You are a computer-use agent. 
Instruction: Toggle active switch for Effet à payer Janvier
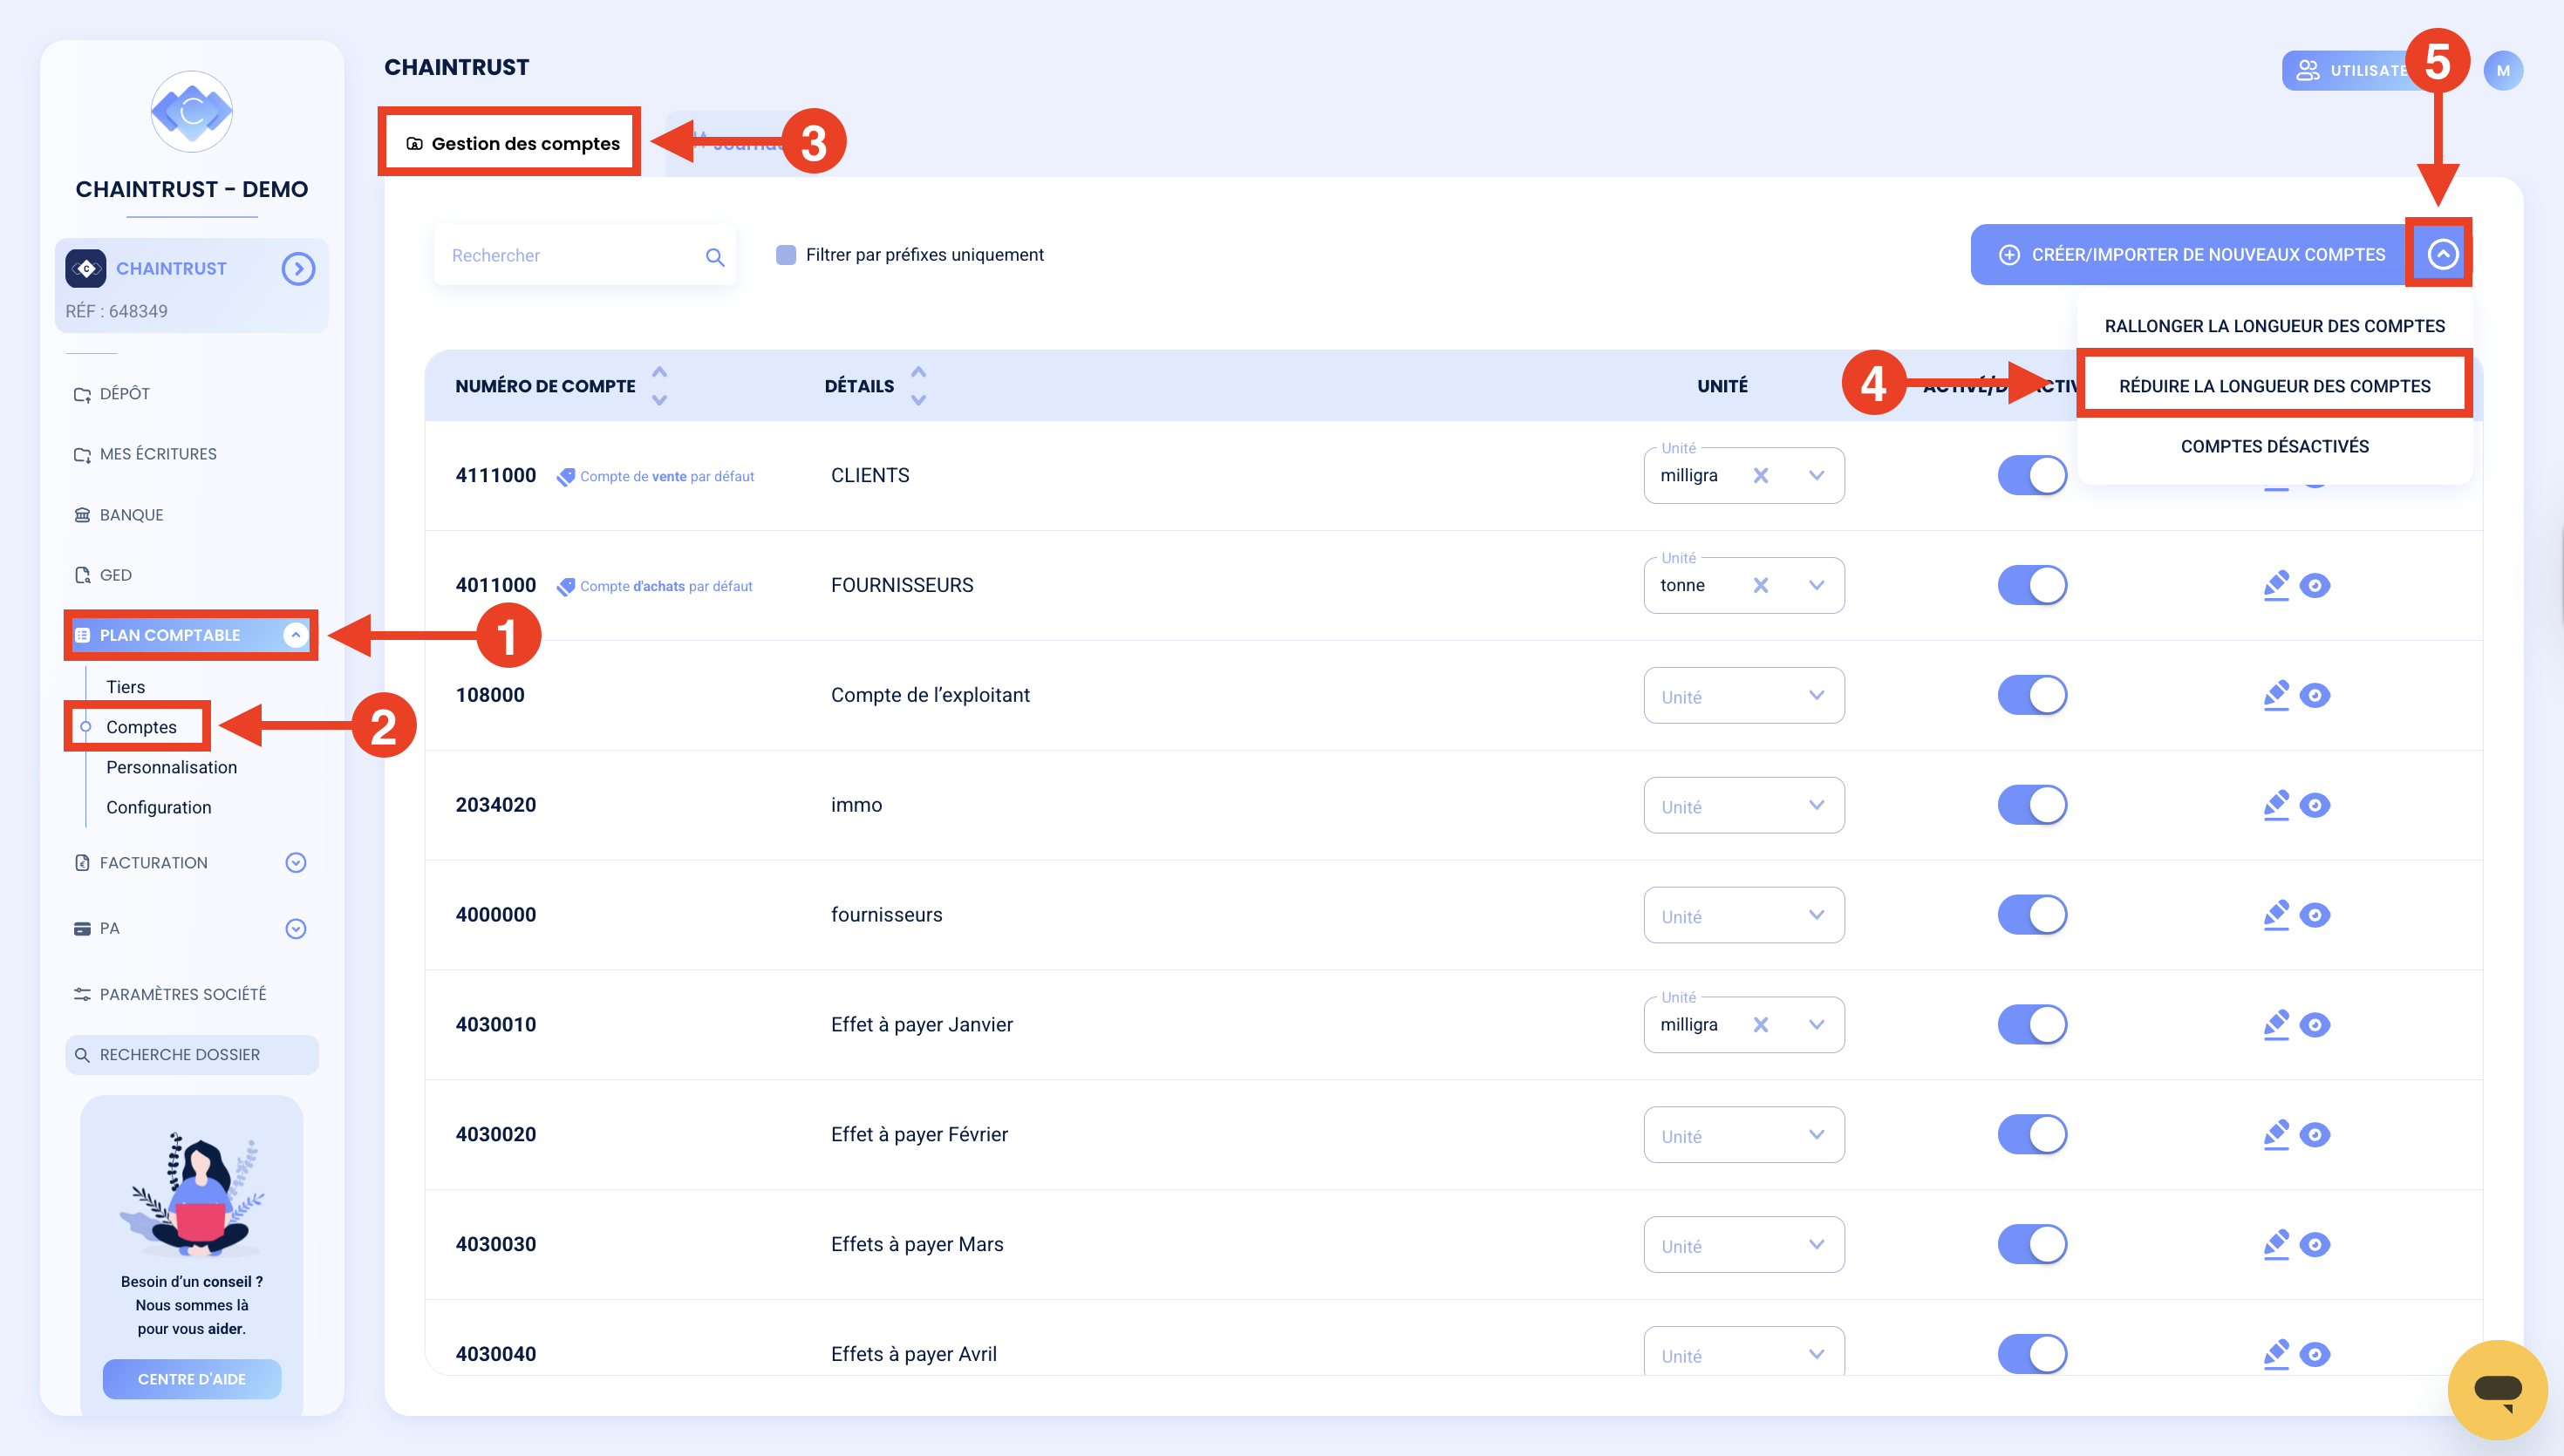[2032, 1025]
